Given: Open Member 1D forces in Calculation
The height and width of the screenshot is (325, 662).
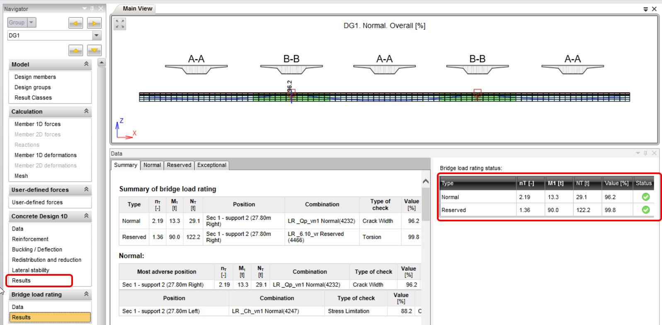Looking at the screenshot, I should tap(37, 124).
